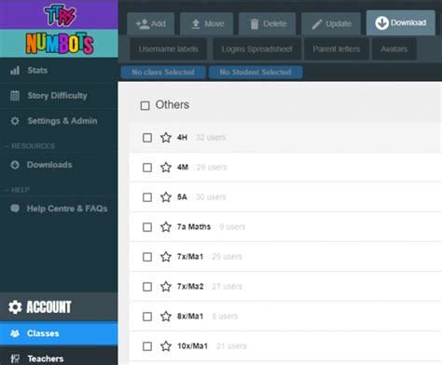Tick the Others group checkbox
Screen dimensions: 442x365
(x=145, y=105)
